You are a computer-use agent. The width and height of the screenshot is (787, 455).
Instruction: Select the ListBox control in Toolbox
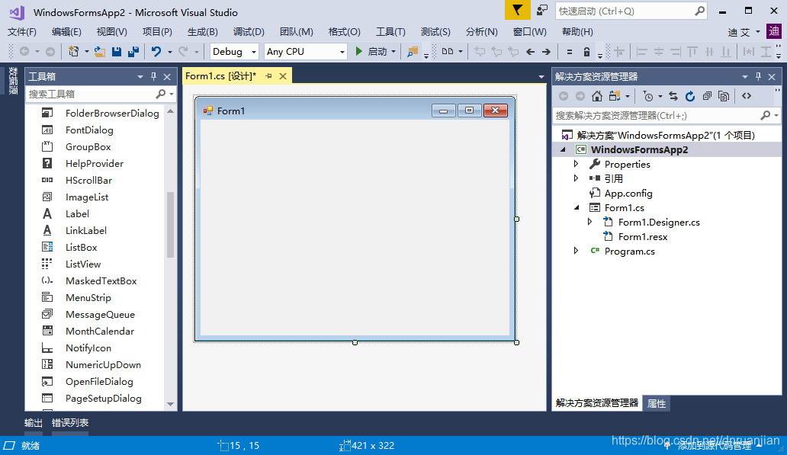[x=81, y=247]
